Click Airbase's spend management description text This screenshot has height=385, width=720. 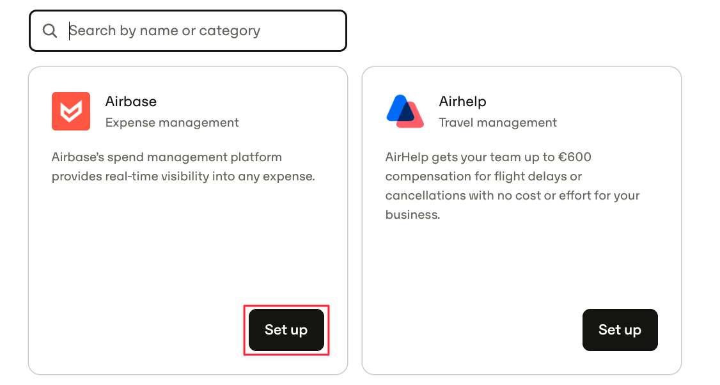tap(184, 167)
